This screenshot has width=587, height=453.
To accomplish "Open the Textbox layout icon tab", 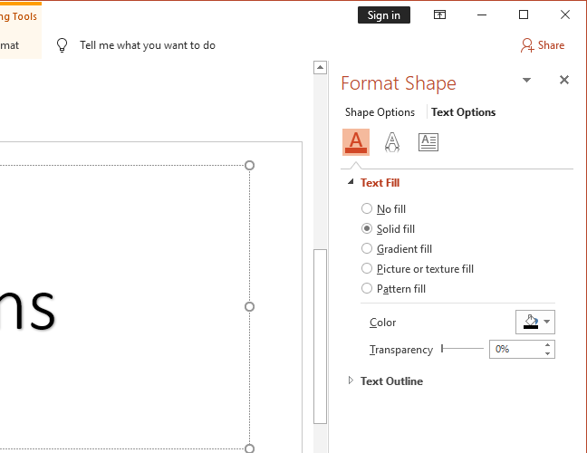I will [x=428, y=141].
